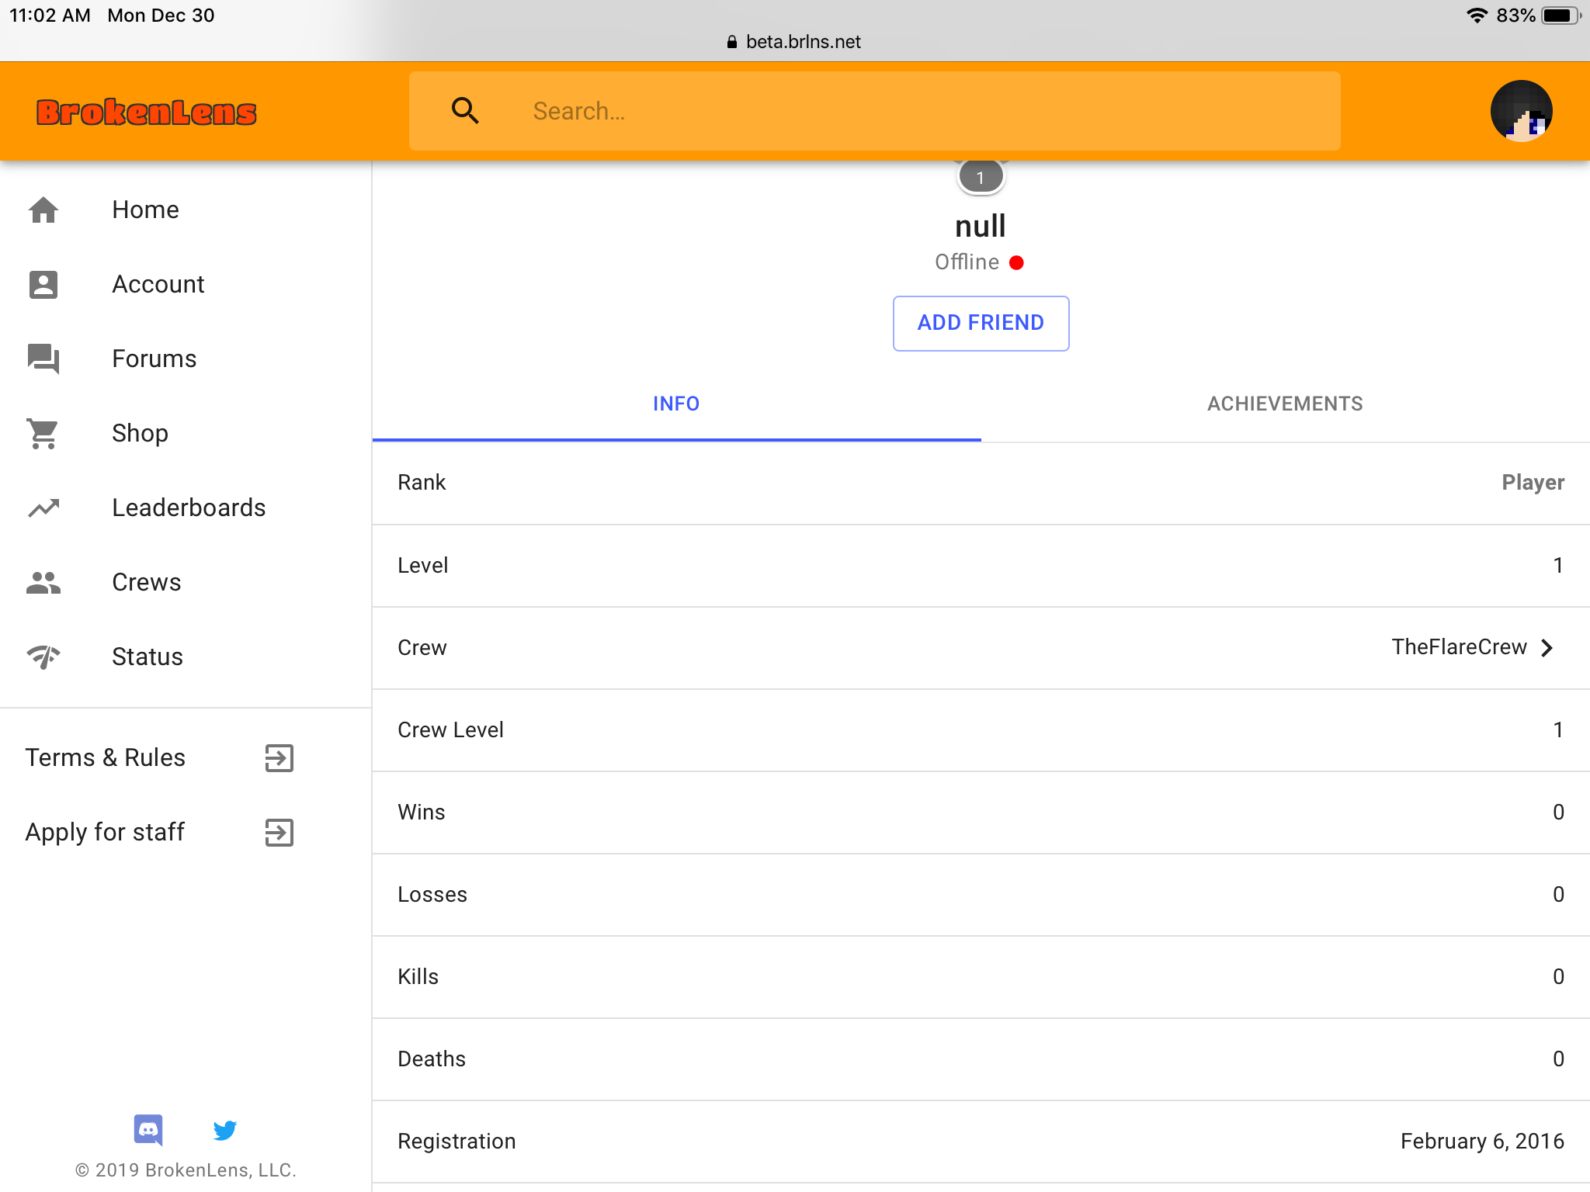This screenshot has height=1192, width=1590.
Task: Click the search magnifier icon
Action: [465, 111]
